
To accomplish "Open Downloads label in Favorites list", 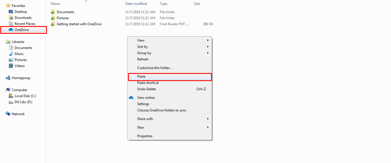I will [23, 18].
